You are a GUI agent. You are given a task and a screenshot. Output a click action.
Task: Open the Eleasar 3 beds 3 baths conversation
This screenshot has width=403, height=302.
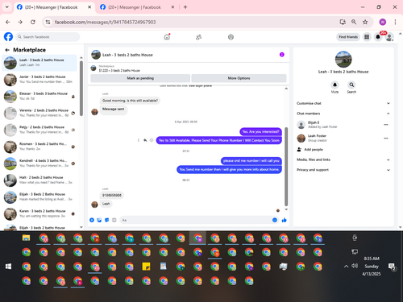[39, 97]
